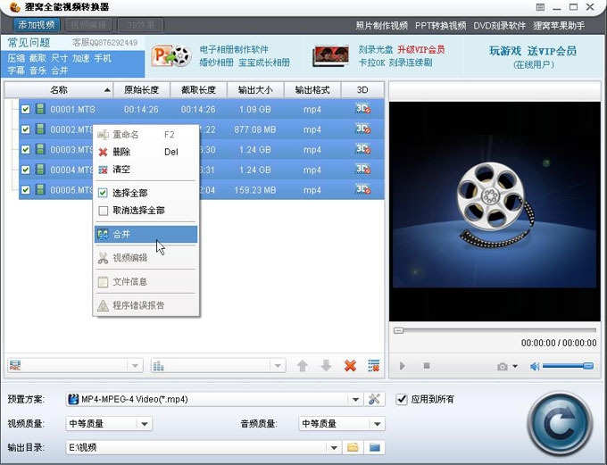Open the 预置方案 format dropdown
Screen dimensions: 607x465
click(x=355, y=399)
